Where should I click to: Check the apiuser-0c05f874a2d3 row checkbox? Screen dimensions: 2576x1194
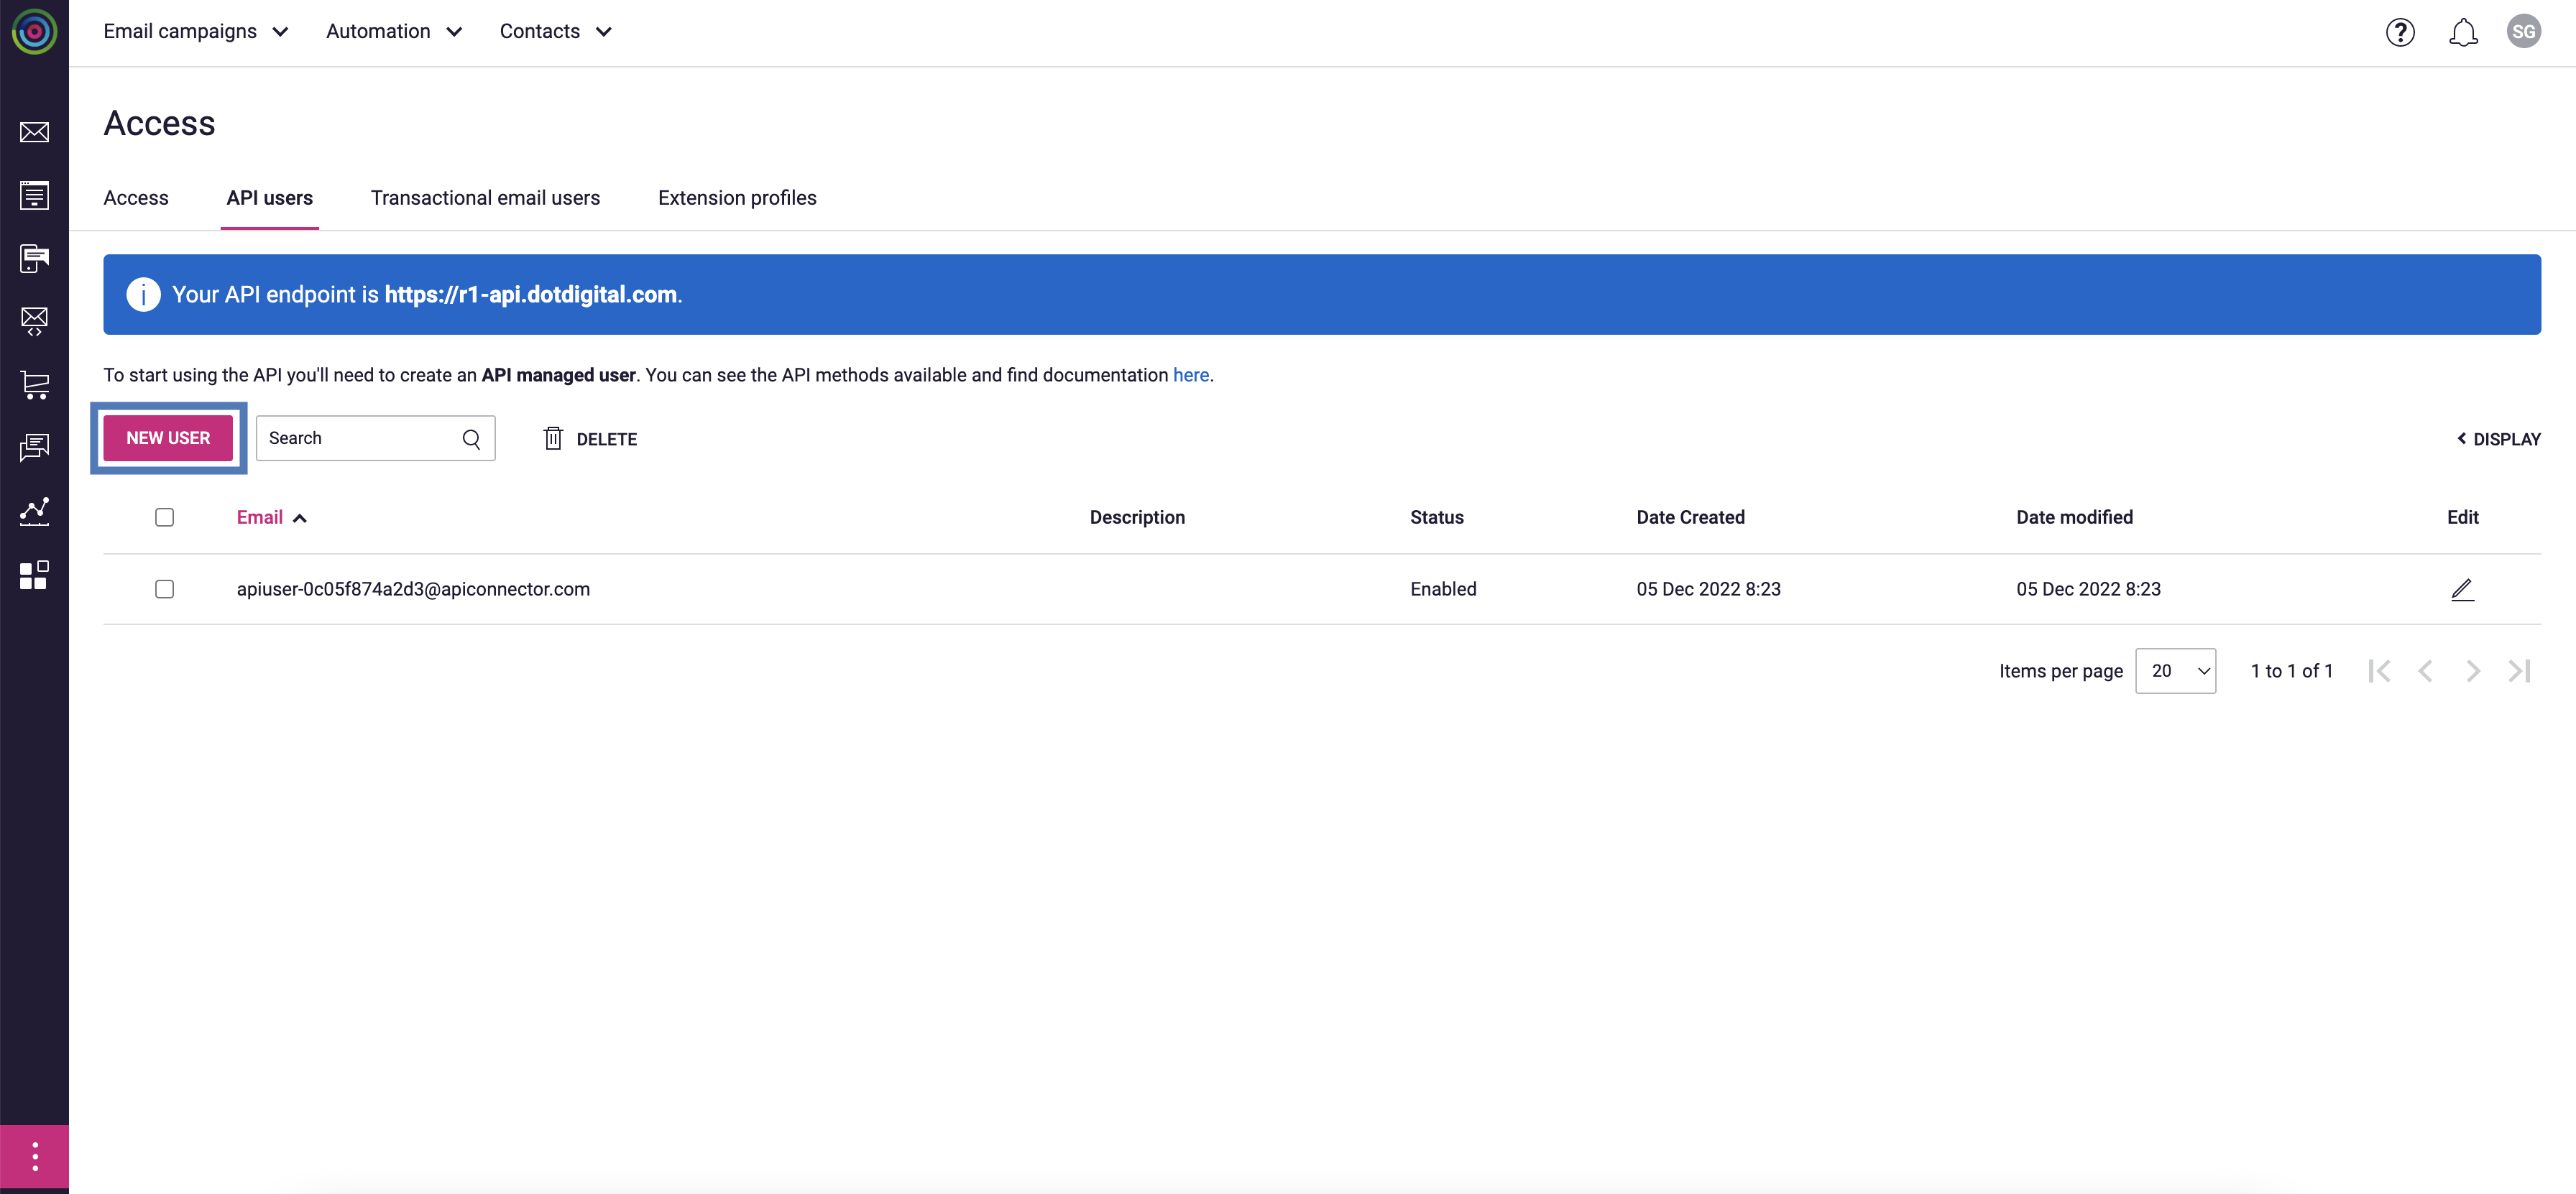coord(165,590)
